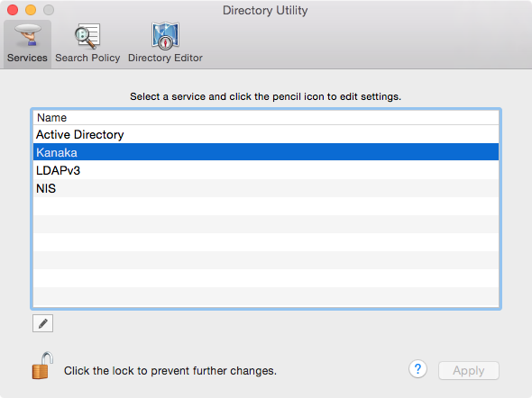Click the Directory Utility window title
Viewport: 532px width, 398px height.
tap(265, 10)
